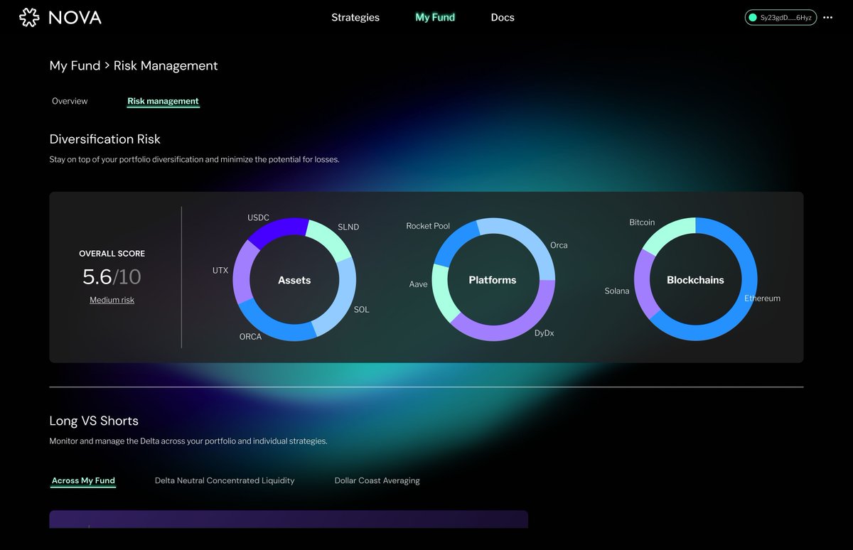
Task: Click My Fund > Risk Management breadcrumb
Action: (134, 65)
